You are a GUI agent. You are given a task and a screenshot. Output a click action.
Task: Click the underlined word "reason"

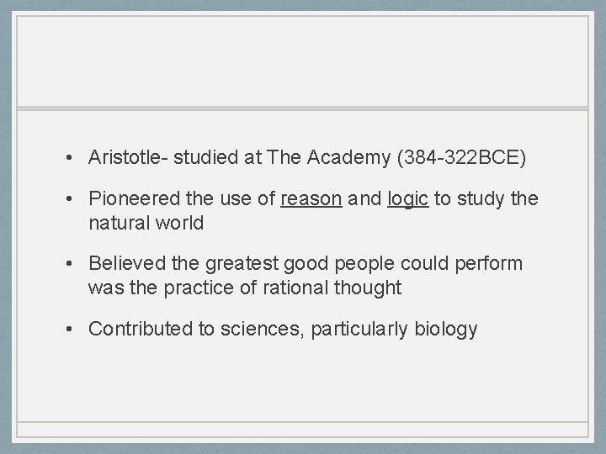[311, 199]
